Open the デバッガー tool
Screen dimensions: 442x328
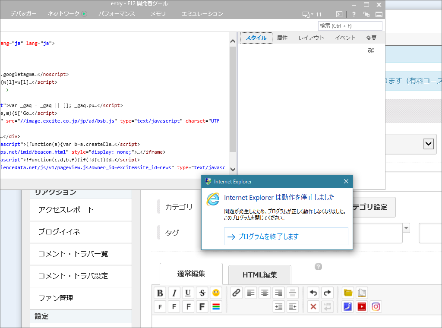[x=23, y=14]
